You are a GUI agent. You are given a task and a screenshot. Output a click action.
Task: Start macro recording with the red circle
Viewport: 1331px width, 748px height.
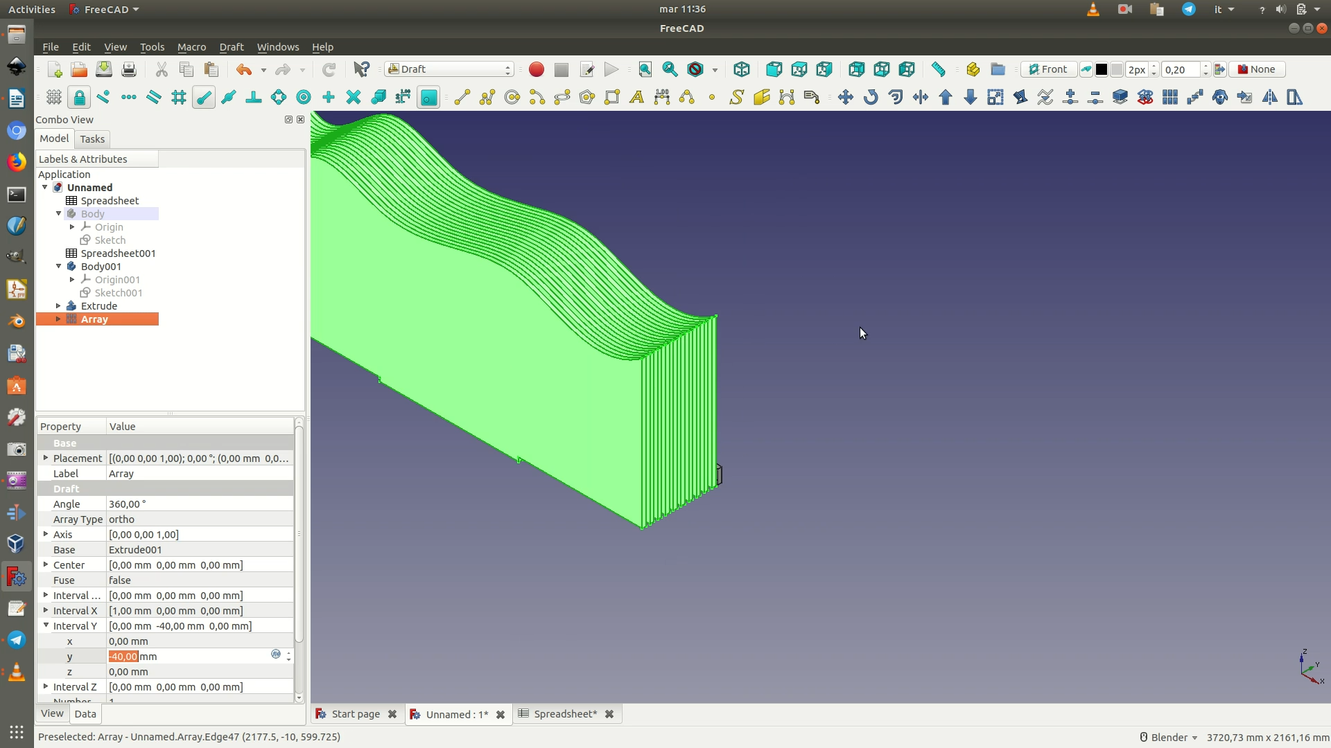(x=536, y=69)
